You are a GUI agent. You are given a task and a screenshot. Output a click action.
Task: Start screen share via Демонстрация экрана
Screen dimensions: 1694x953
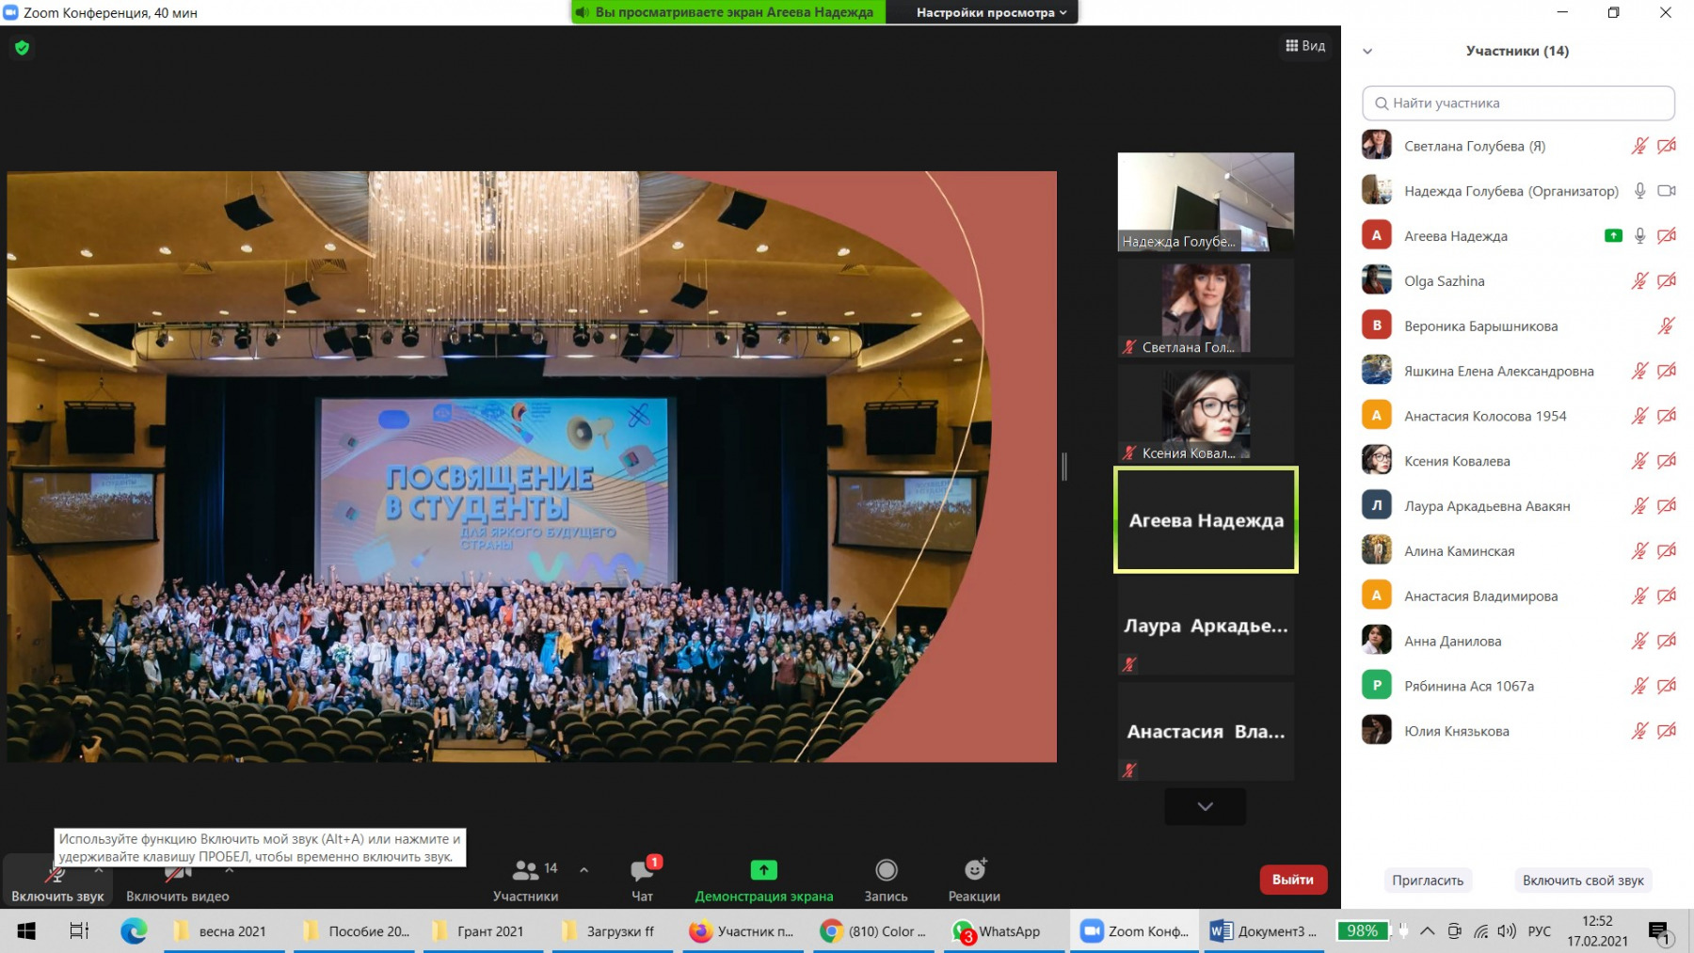pos(763,871)
